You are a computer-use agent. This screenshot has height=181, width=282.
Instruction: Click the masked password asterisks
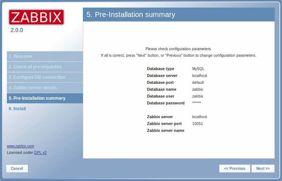point(197,103)
